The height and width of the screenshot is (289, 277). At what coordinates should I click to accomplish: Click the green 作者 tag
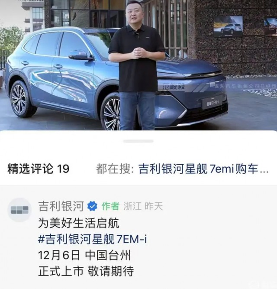[110, 206]
